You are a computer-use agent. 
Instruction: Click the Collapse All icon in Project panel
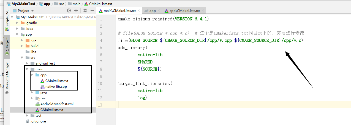point(76,11)
